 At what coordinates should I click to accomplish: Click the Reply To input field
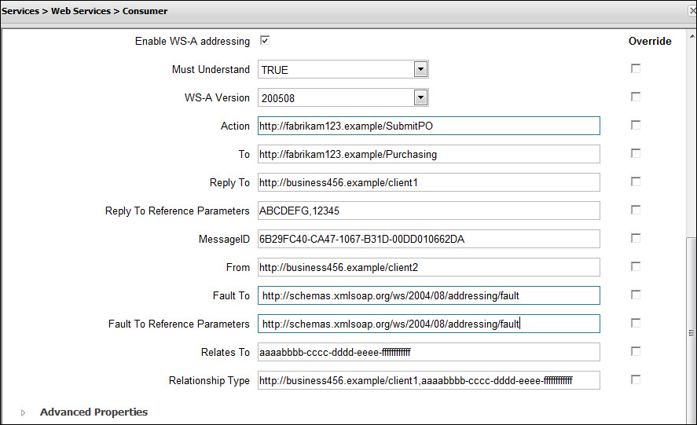click(x=428, y=182)
